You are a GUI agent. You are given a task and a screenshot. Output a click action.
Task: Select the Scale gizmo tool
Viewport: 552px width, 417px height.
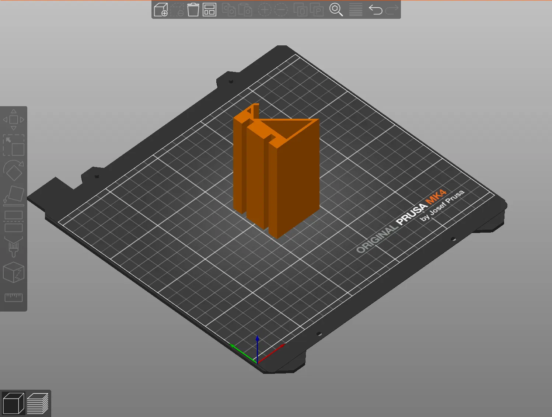pyautogui.click(x=14, y=145)
